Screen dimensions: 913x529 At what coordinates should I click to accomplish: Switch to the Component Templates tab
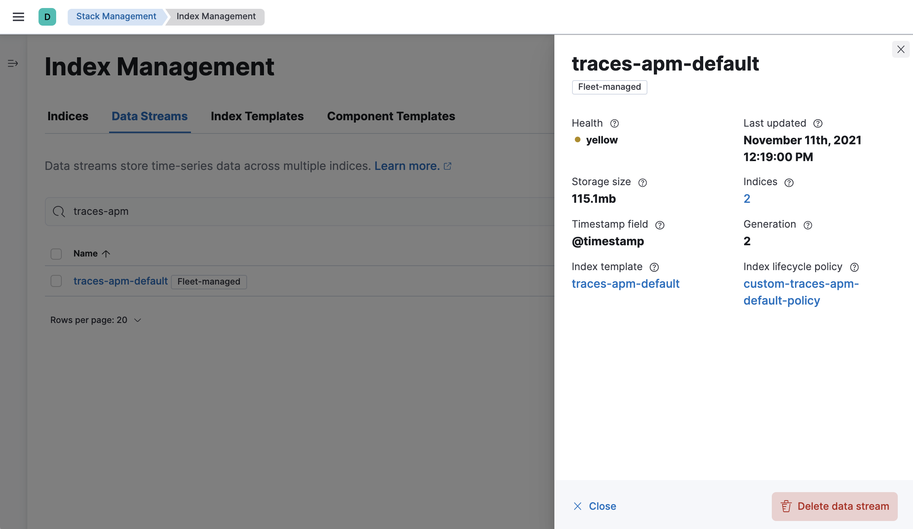(x=391, y=116)
